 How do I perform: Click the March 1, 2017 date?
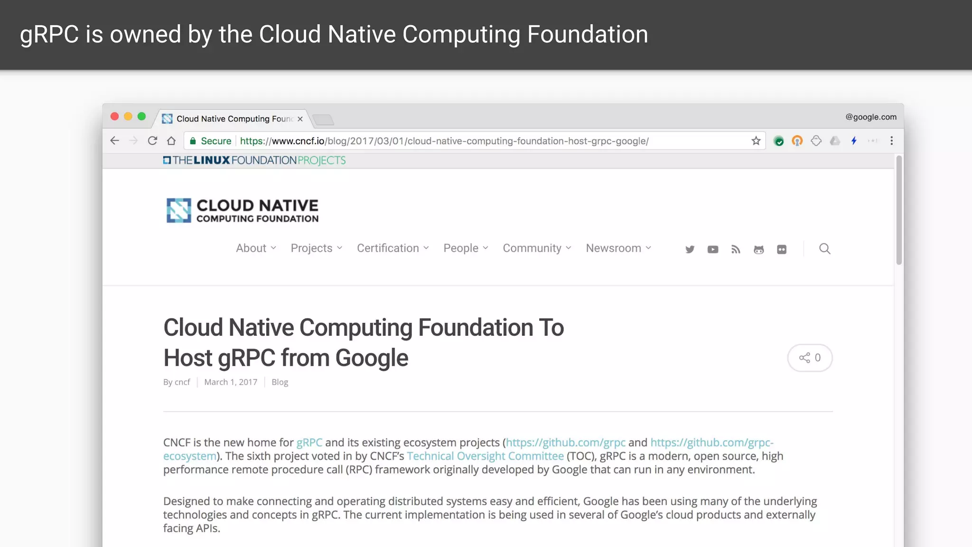click(231, 382)
